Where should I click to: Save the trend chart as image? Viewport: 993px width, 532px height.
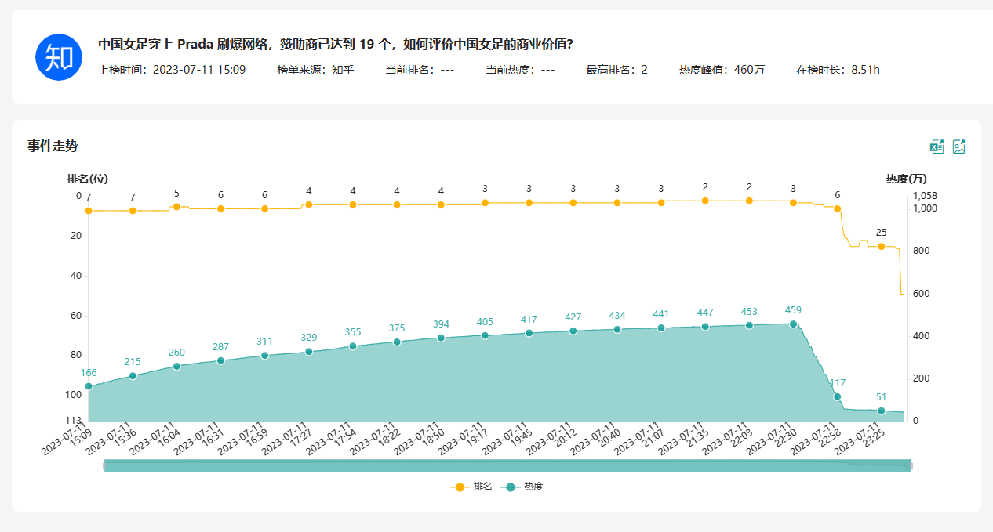(x=958, y=147)
